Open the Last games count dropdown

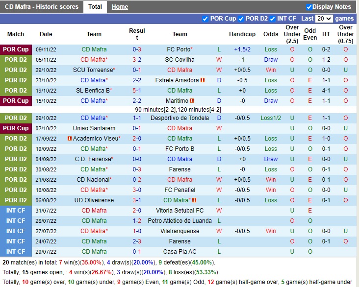click(324, 19)
